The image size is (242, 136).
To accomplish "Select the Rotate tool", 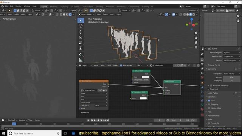I will click(x=81, y=37).
